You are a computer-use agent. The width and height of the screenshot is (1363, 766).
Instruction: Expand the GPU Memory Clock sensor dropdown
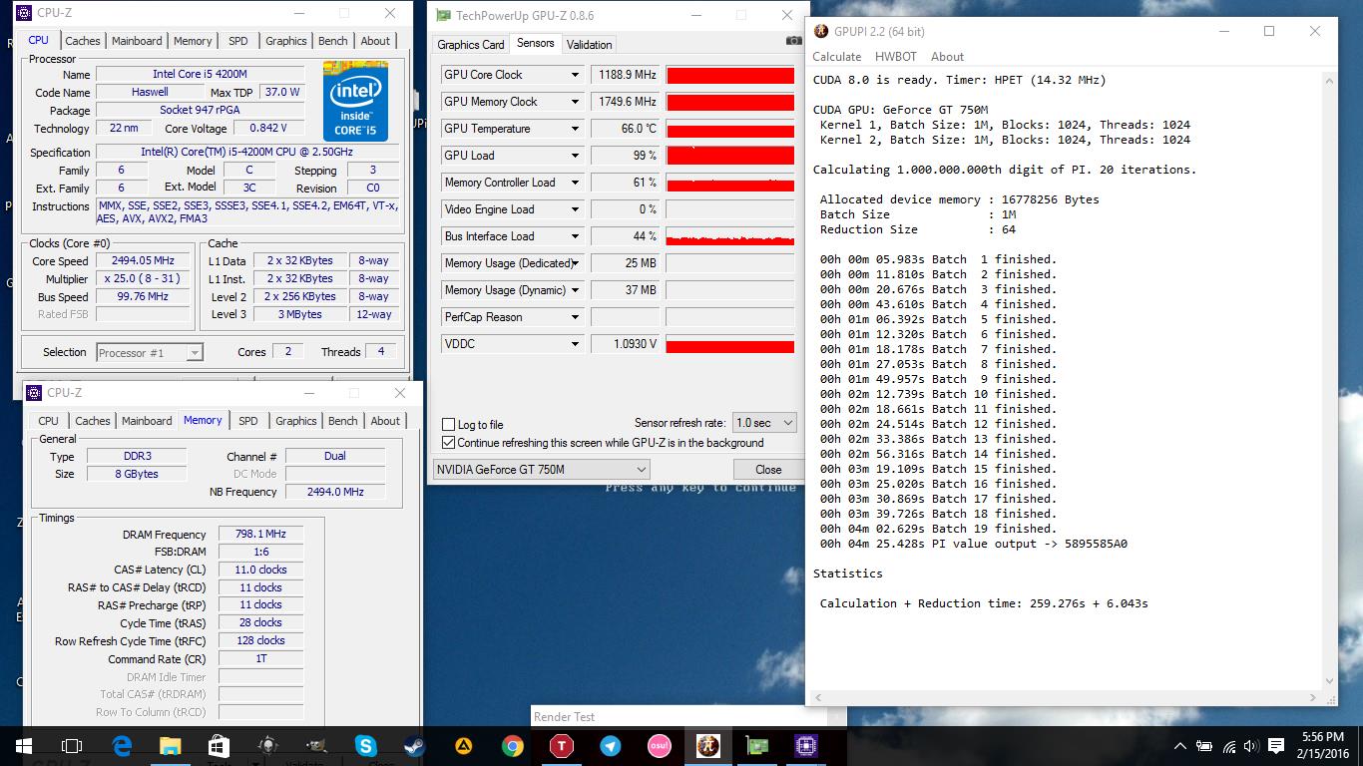pyautogui.click(x=575, y=102)
